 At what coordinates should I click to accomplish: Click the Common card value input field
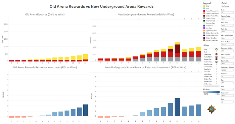coord(227,77)
